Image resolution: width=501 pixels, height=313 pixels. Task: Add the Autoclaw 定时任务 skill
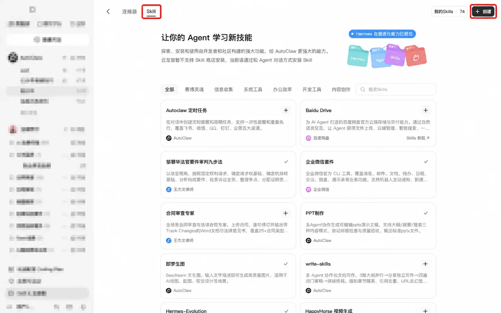pos(286,110)
